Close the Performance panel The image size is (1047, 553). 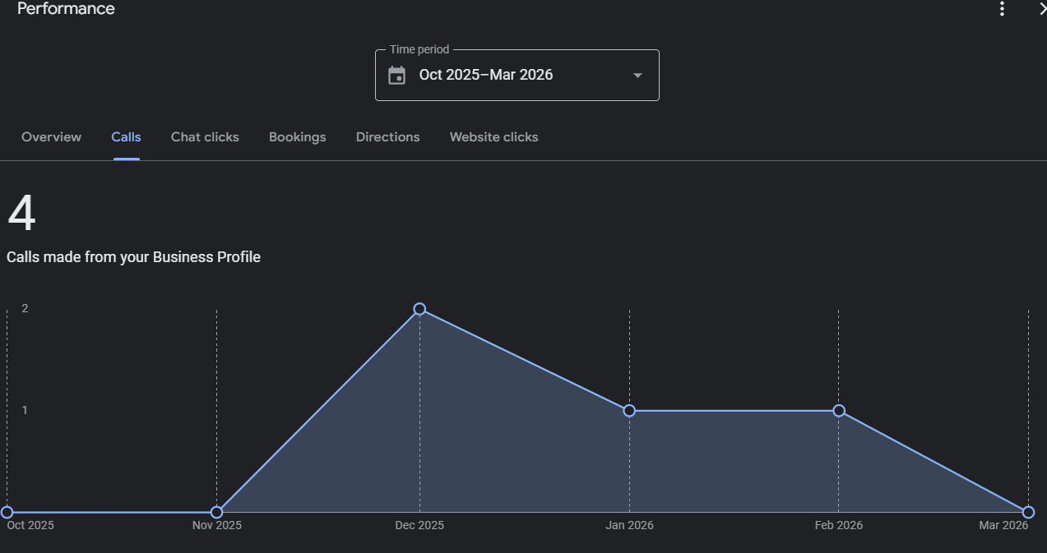1041,9
